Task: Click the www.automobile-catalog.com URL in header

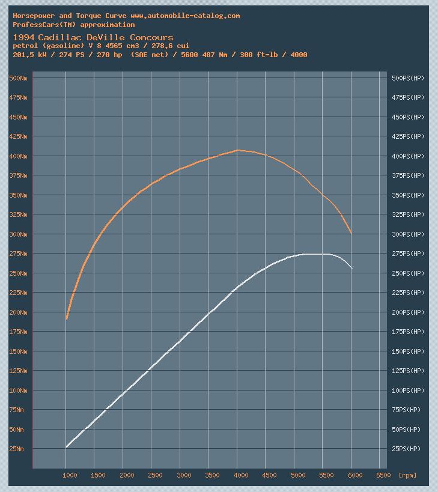Action: pyautogui.click(x=185, y=16)
